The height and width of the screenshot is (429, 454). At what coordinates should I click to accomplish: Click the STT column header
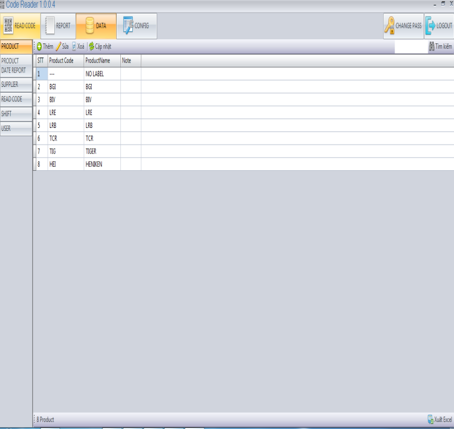point(42,61)
